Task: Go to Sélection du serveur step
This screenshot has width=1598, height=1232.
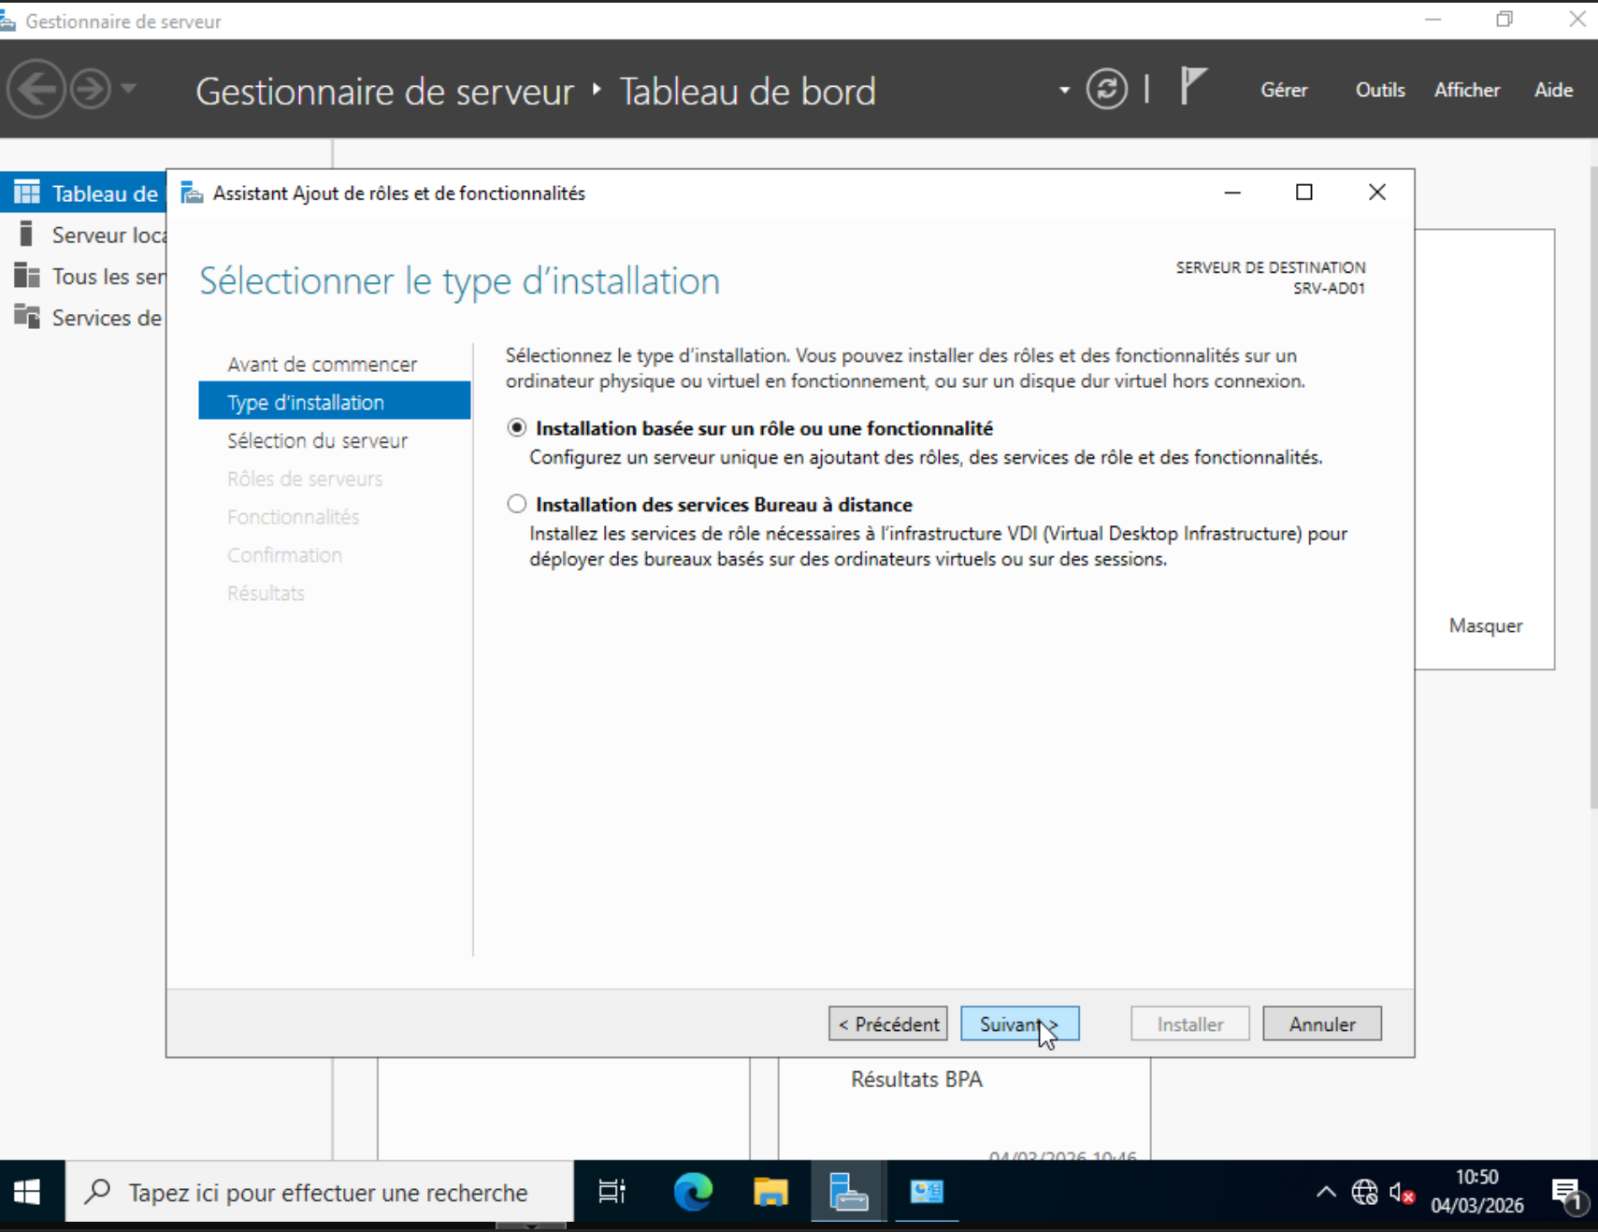Action: [x=317, y=441]
